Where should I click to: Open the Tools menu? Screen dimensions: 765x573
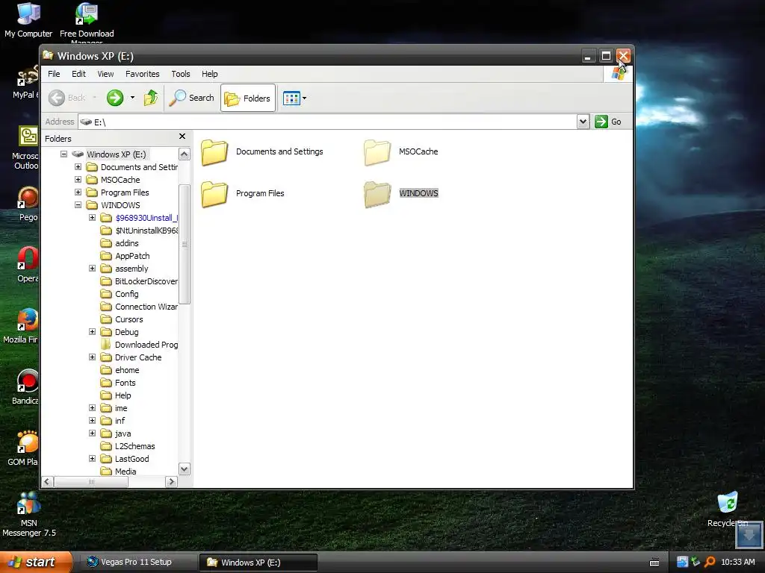[x=181, y=74]
